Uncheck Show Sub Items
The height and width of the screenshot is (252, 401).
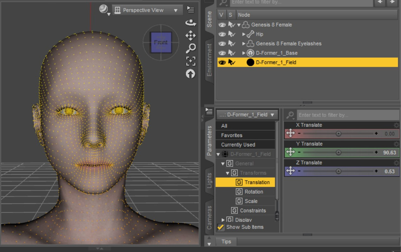click(x=221, y=227)
